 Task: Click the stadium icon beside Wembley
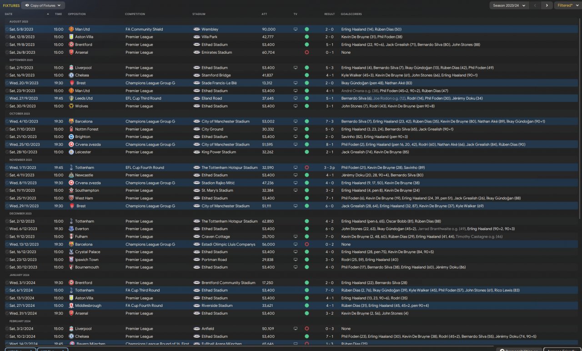click(196, 29)
